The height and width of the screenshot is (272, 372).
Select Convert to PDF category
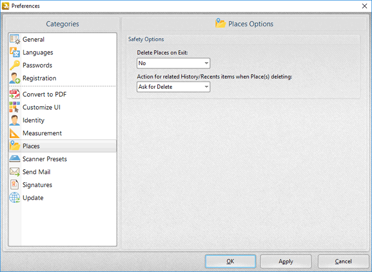click(45, 94)
